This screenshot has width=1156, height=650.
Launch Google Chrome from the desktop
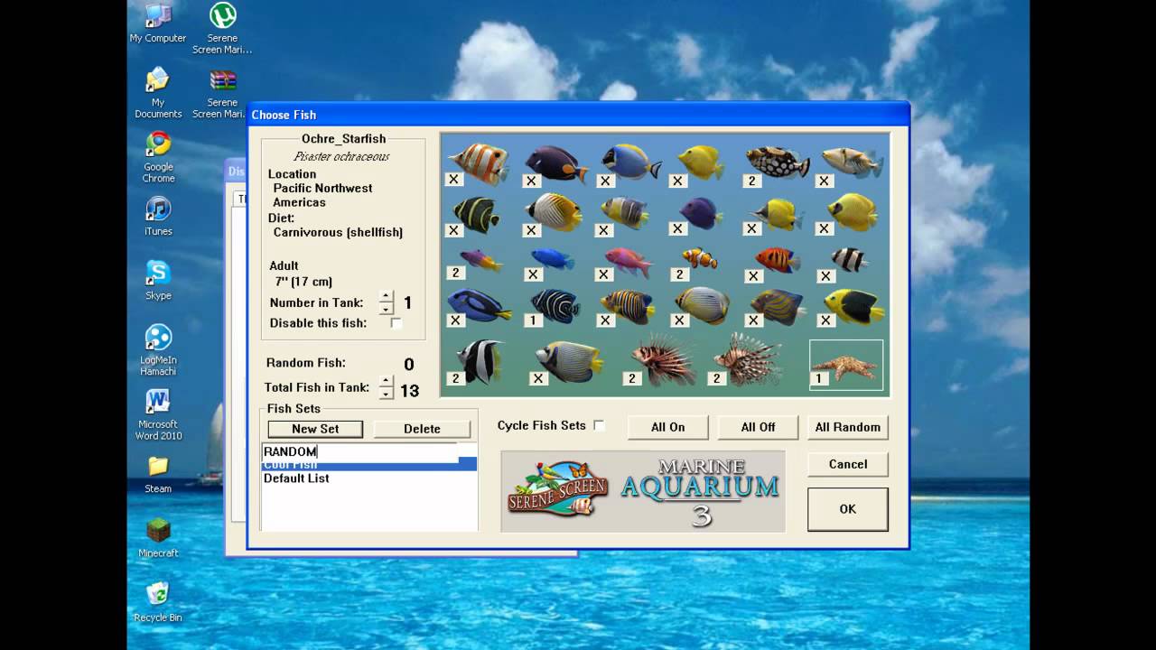click(x=158, y=157)
